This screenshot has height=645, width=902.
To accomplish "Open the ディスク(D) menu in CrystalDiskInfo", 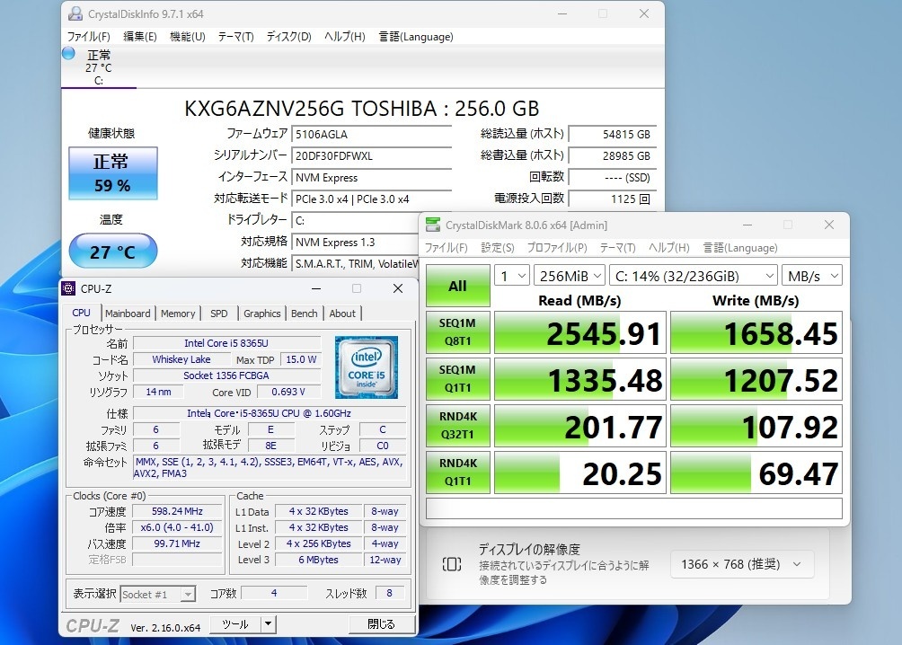I will pos(288,37).
